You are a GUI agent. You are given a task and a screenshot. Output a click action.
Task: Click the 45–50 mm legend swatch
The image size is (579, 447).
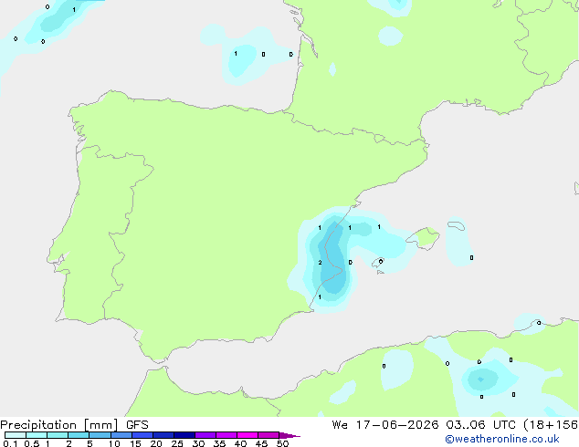(x=268, y=435)
